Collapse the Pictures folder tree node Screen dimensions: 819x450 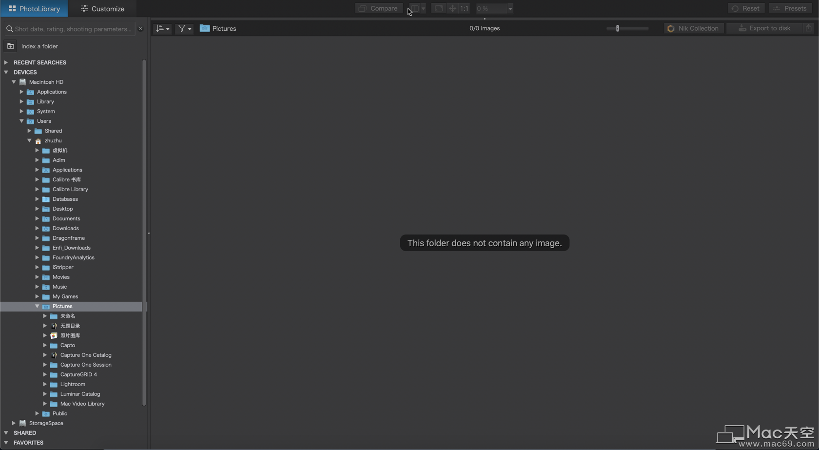(x=37, y=306)
